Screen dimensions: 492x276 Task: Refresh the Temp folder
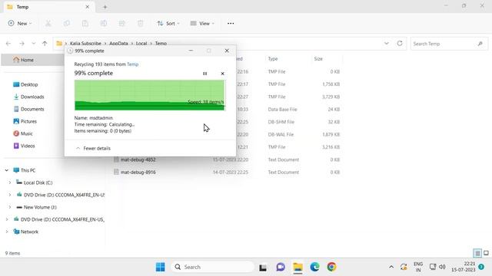point(400,44)
